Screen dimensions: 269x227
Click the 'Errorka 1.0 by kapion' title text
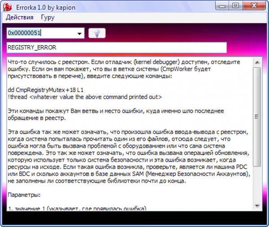46,8
